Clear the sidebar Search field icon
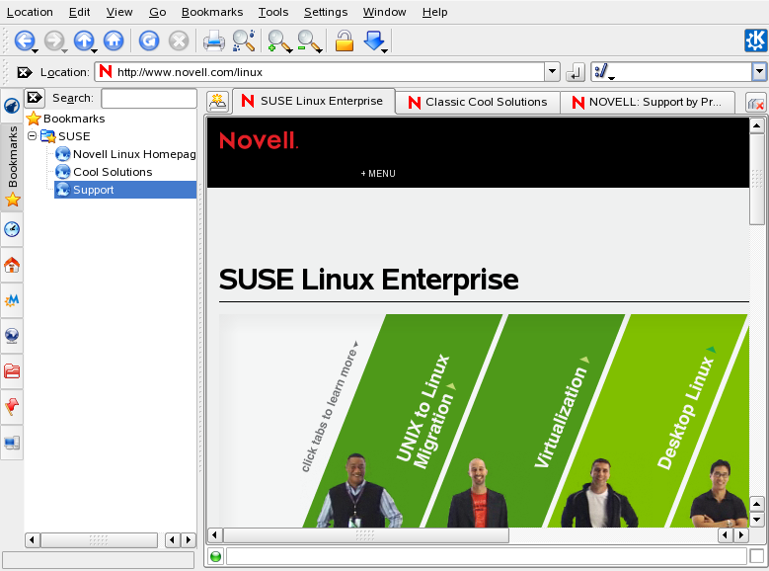This screenshot has width=769, height=571. point(35,97)
